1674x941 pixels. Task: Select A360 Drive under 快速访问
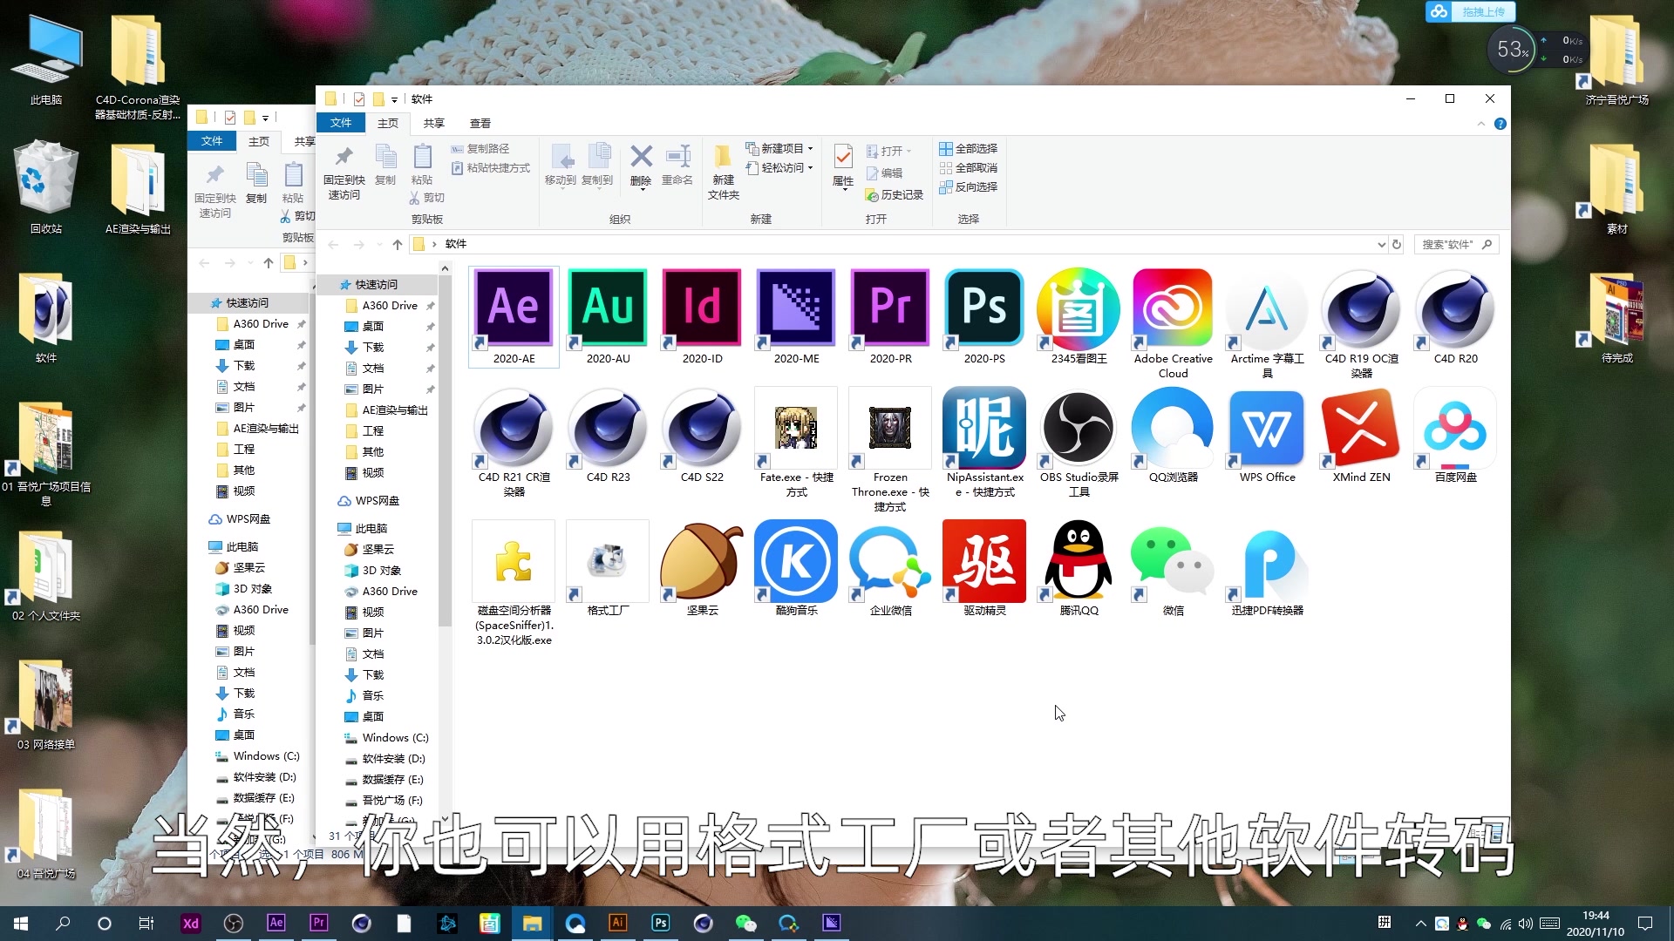tap(390, 306)
